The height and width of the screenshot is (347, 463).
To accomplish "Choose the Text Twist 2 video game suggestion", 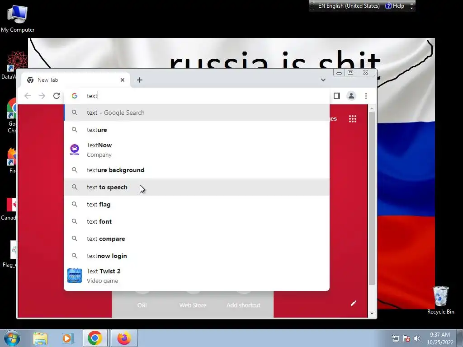I will [x=197, y=276].
